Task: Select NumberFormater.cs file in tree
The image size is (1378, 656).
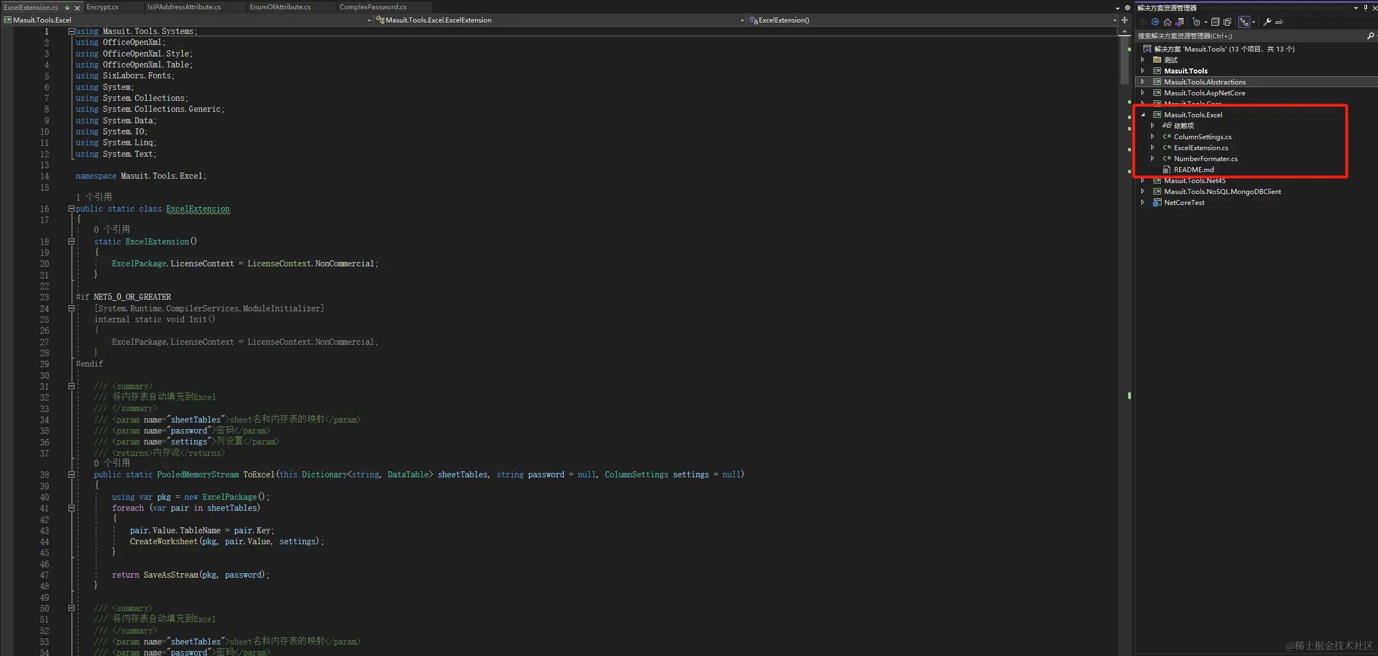Action: 1205,159
